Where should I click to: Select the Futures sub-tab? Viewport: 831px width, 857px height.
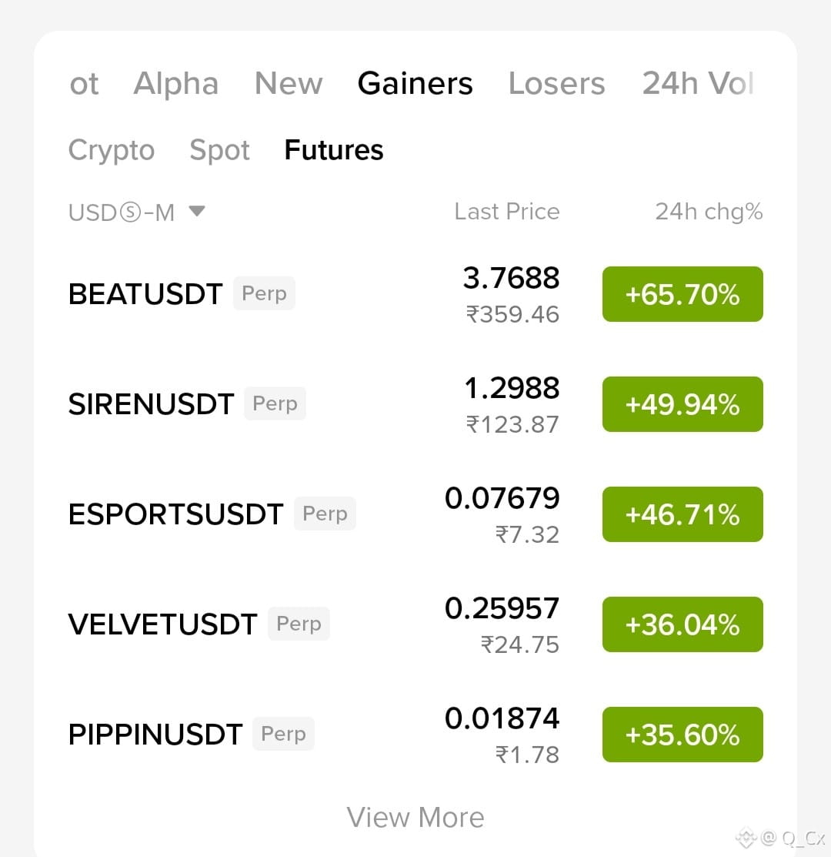coord(334,149)
